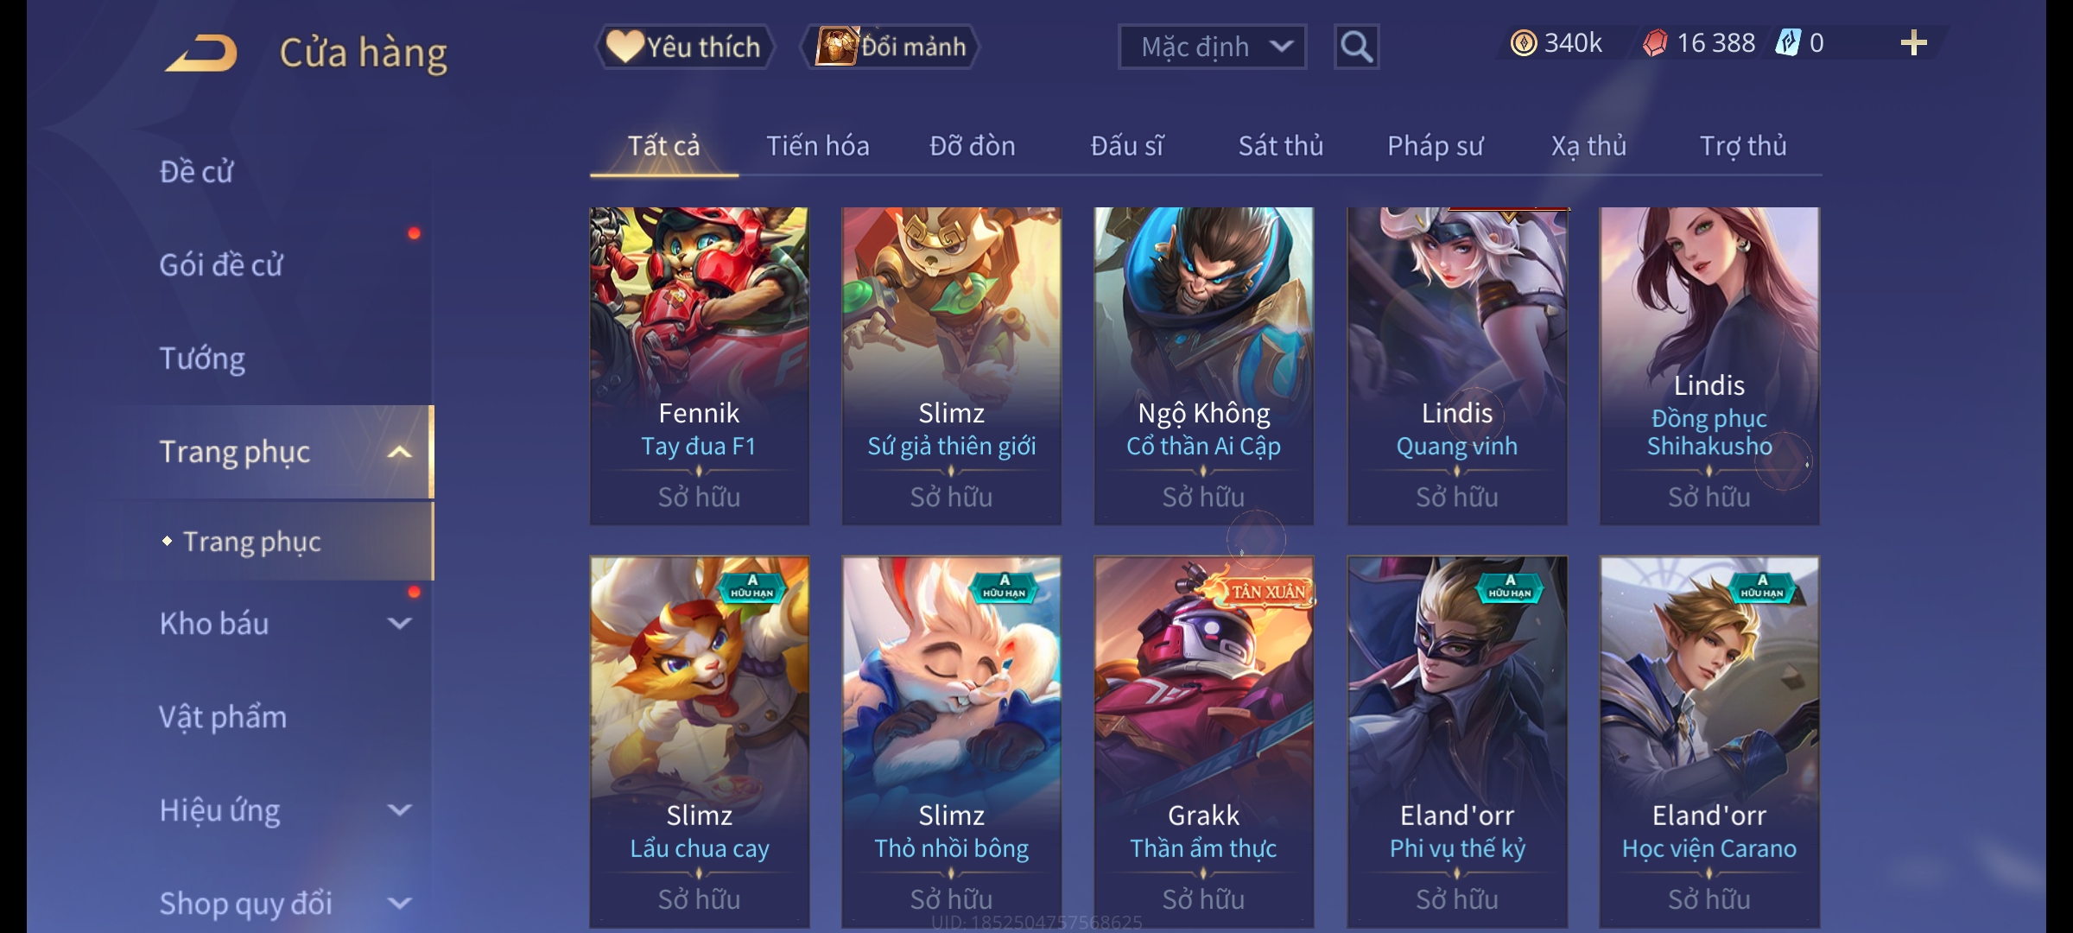Screen dimensions: 2073x933
Task: Go to Tướng in the sidebar
Action: click(x=202, y=359)
